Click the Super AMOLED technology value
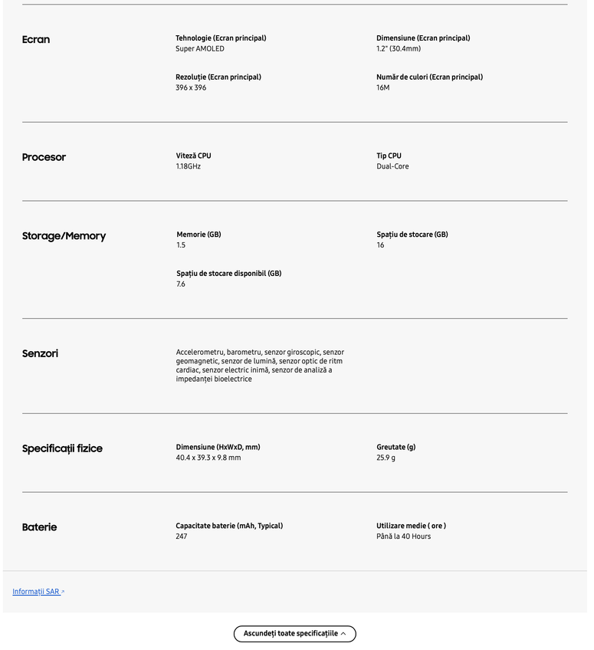The width and height of the screenshot is (594, 650). [200, 49]
